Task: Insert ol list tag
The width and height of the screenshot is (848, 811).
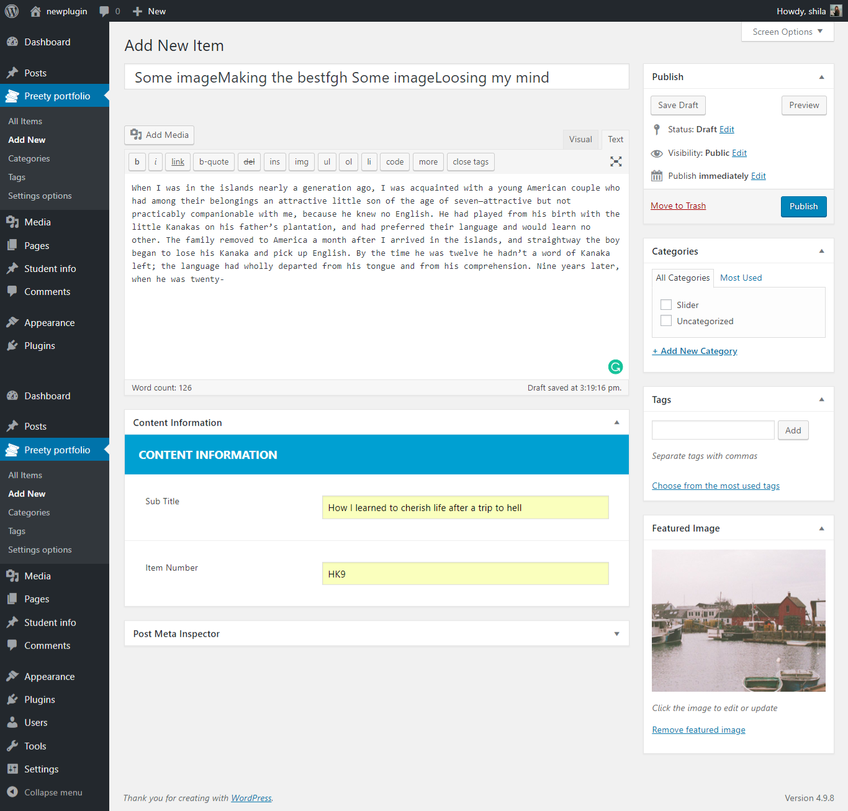Action: [349, 162]
